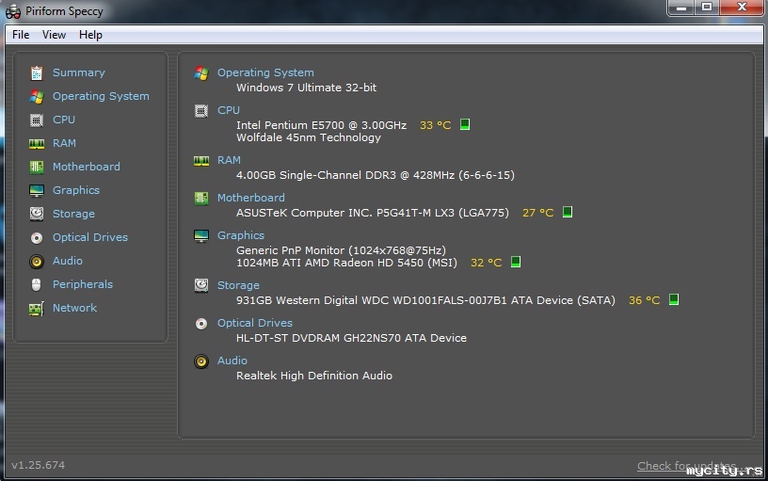
Task: Switch to Graphics section in sidebar
Action: [x=76, y=190]
